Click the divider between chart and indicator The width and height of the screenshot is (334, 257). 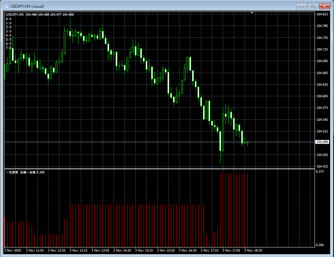[x=159, y=169]
